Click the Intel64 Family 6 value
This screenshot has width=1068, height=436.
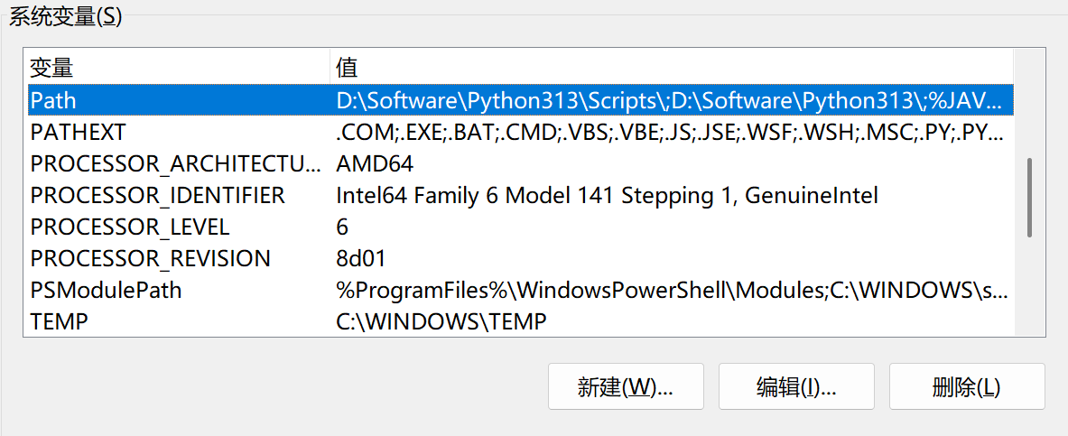click(x=607, y=195)
